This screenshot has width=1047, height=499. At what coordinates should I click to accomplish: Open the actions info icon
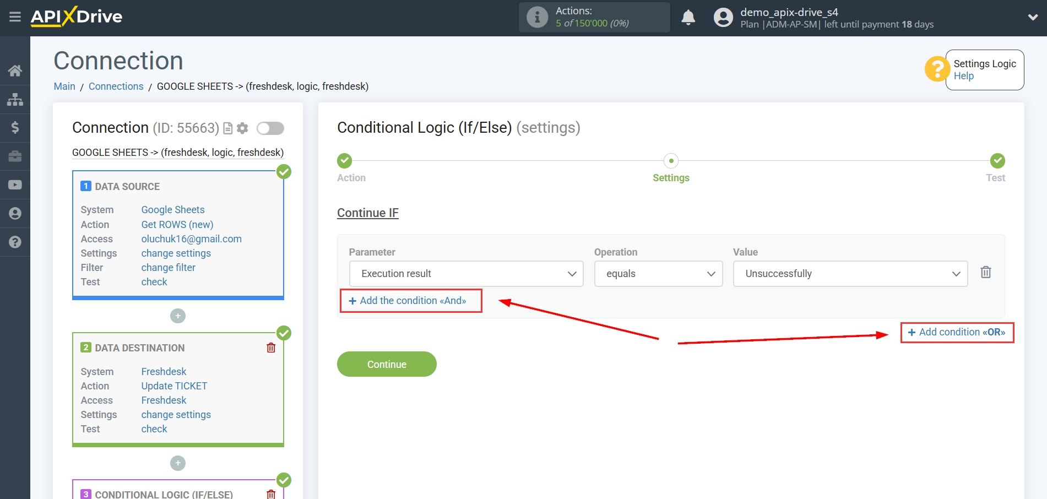[x=537, y=17]
